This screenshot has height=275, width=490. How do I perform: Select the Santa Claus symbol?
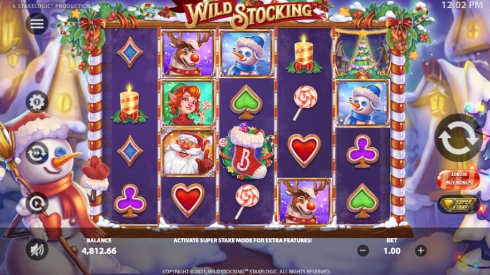tap(188, 153)
